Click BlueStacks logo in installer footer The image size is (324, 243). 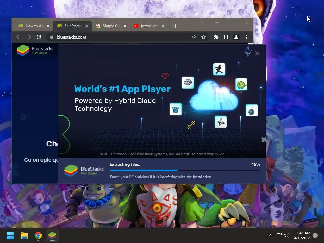point(84,171)
